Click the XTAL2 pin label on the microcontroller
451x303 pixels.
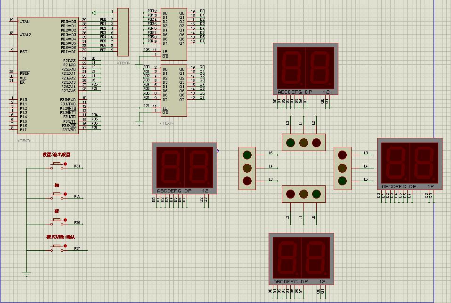tap(25, 35)
